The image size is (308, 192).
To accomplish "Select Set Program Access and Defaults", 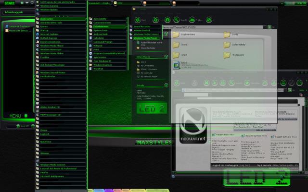I will click(61, 2).
